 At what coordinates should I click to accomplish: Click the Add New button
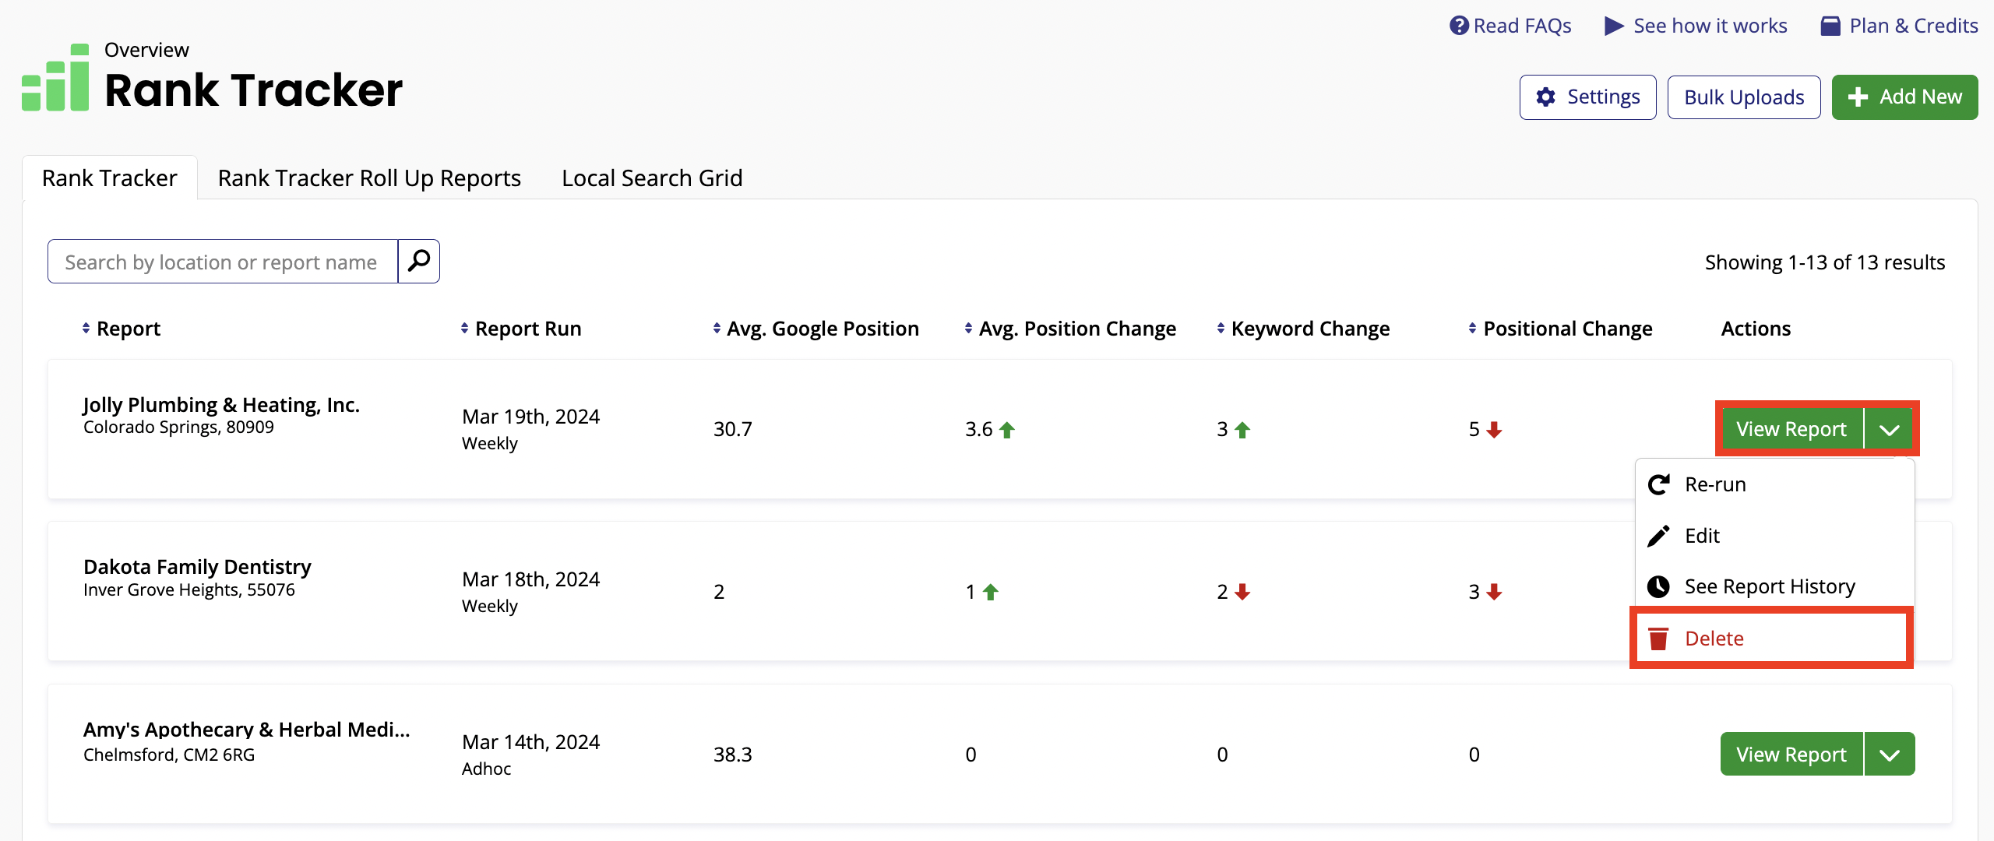coord(1904,97)
